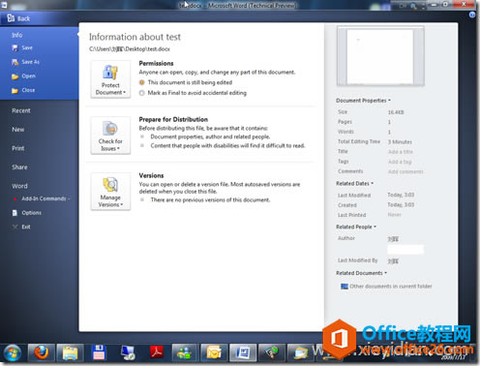
Task: Click the document preview thumbnail
Action: pos(380,56)
